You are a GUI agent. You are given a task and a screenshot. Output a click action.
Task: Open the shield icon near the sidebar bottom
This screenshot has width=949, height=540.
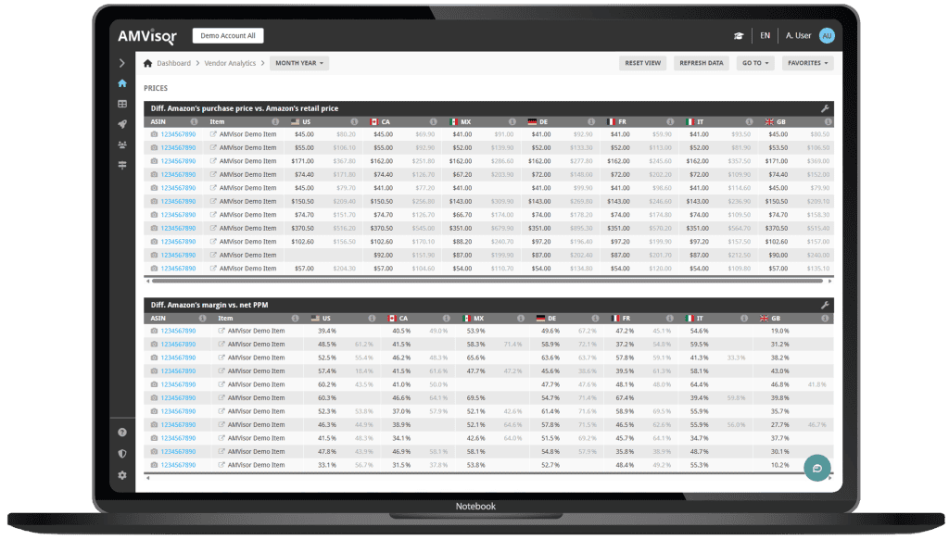(x=121, y=453)
